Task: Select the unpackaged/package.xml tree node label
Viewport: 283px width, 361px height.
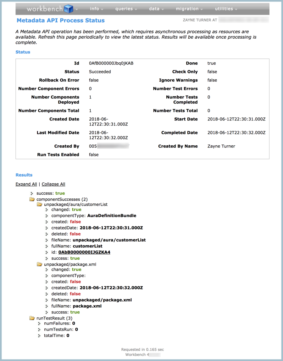Action: pyautogui.click(x=70, y=264)
